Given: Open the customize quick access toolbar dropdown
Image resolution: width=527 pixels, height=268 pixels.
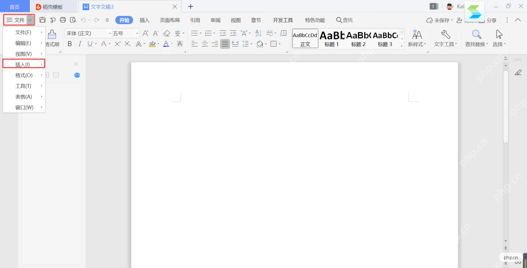Looking at the screenshot, I should (x=107, y=20).
